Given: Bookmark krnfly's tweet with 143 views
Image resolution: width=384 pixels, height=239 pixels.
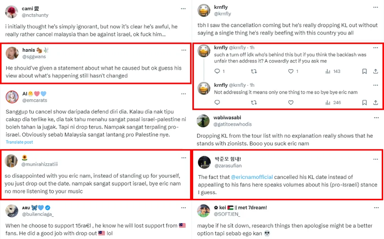Looking at the screenshot, I should point(364,71).
